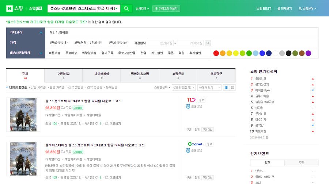Click report icon on 26,390원 item

(x=107, y=124)
